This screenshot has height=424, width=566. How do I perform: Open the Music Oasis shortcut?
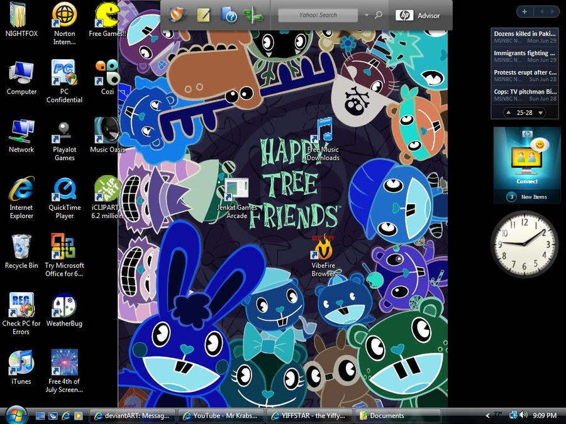[x=107, y=136]
